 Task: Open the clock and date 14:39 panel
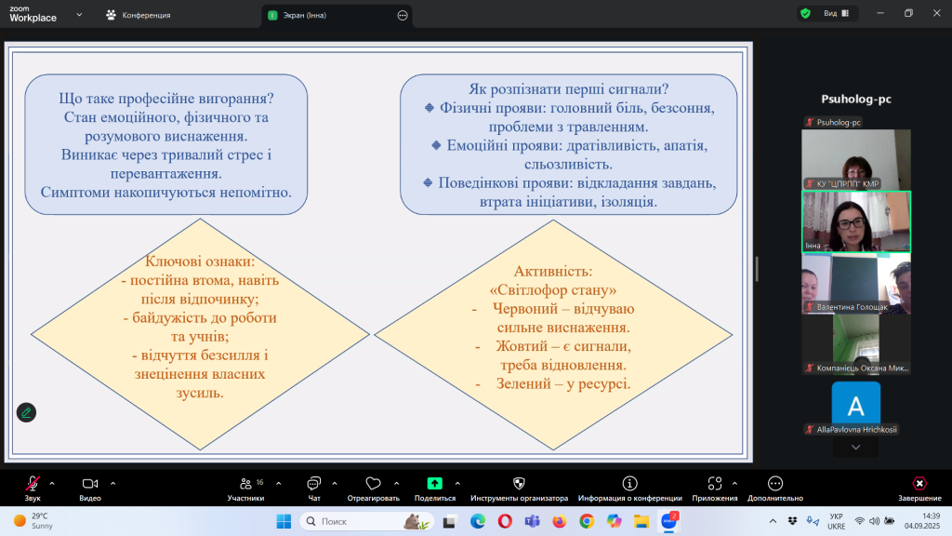(922, 521)
